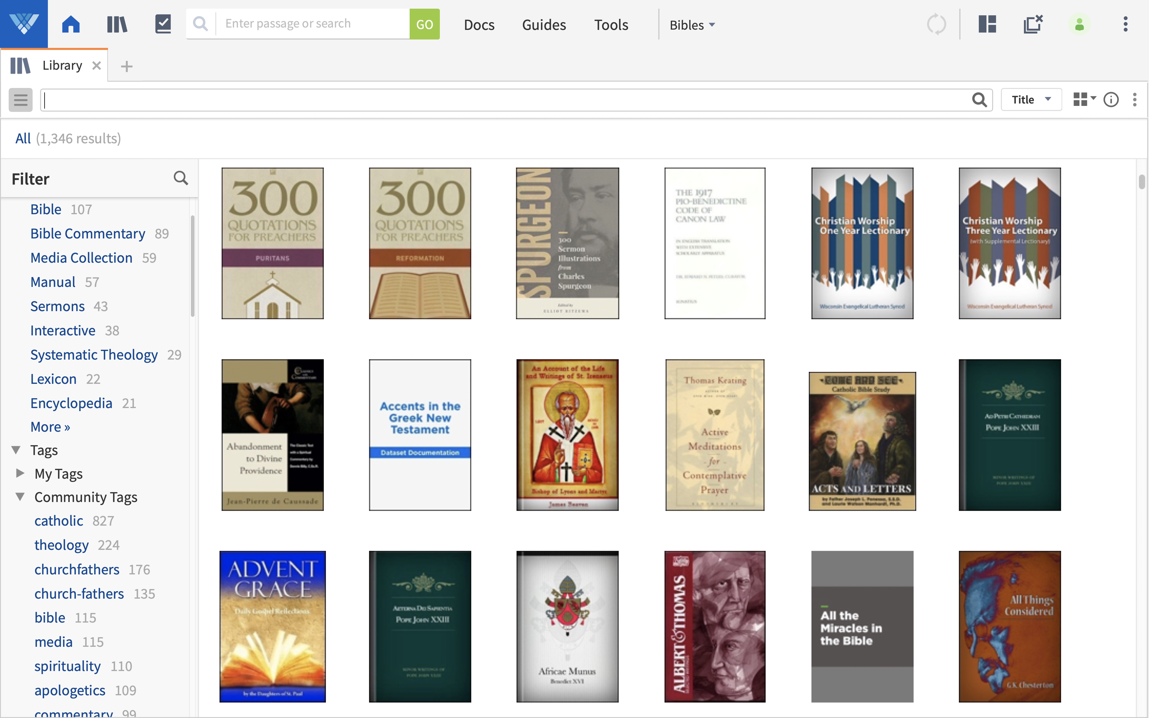Filter by church-fathers community tag

79,593
